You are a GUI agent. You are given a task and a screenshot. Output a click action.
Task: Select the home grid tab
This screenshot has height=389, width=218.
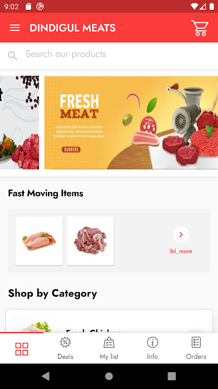(x=22, y=349)
